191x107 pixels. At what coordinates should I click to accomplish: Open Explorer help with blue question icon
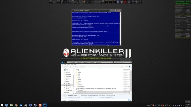[130, 67]
